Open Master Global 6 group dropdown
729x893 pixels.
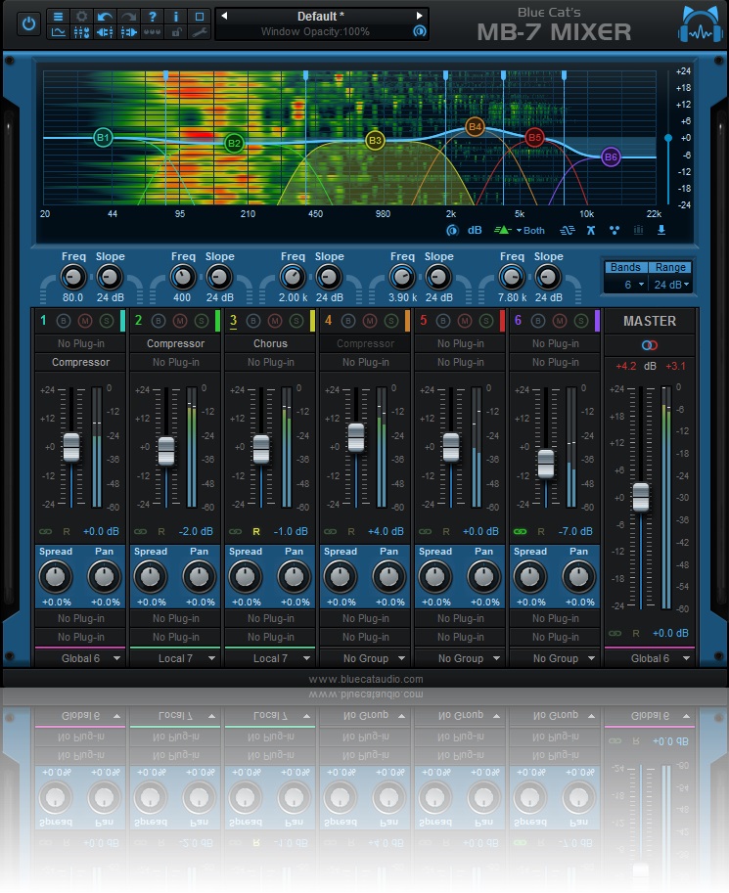tap(650, 658)
